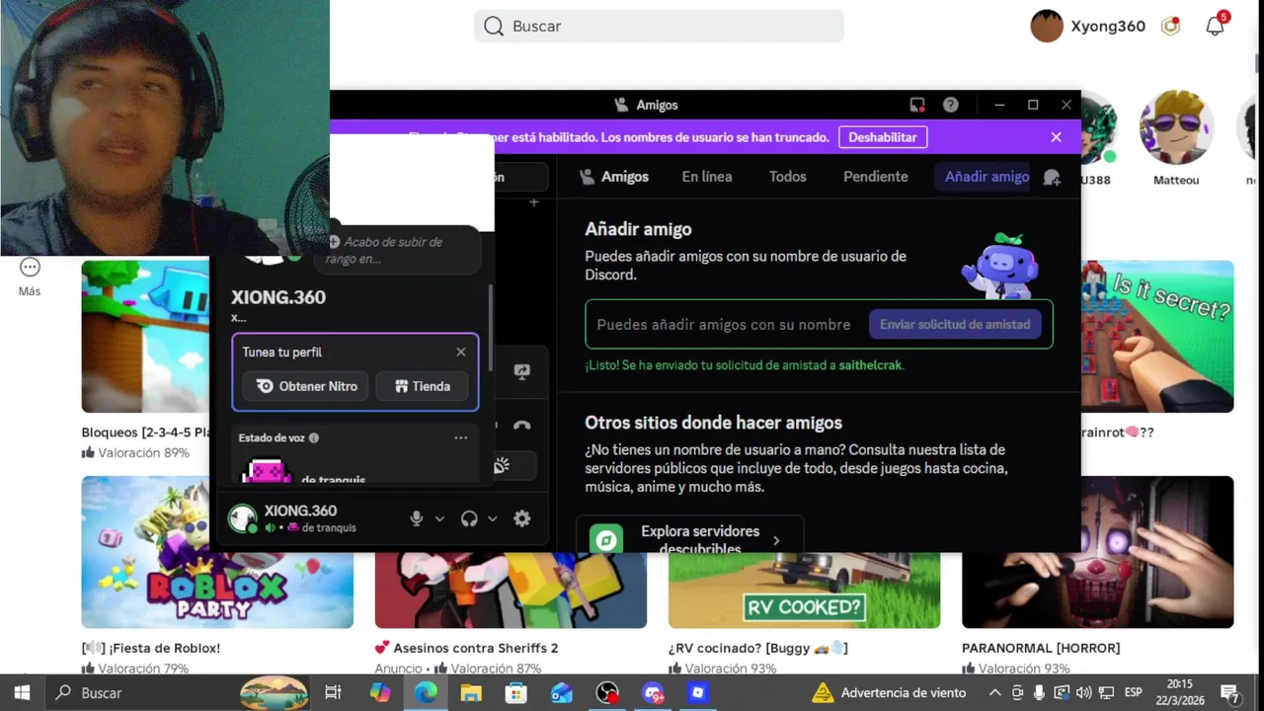The width and height of the screenshot is (1264, 711).
Task: Click Matteou friend avatar in Roblox
Action: 1176,126
